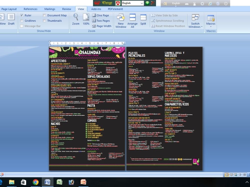Open the Page Layout ribbon tab

(x=9, y=9)
